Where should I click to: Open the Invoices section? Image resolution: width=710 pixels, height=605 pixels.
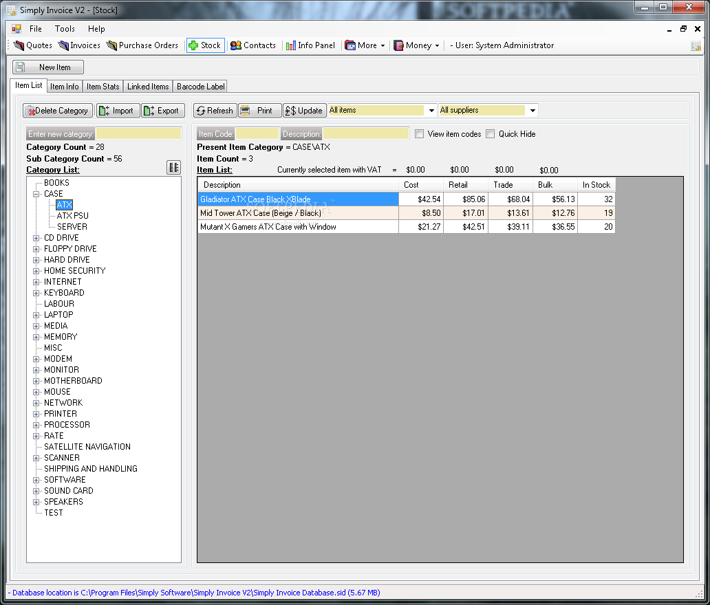79,45
